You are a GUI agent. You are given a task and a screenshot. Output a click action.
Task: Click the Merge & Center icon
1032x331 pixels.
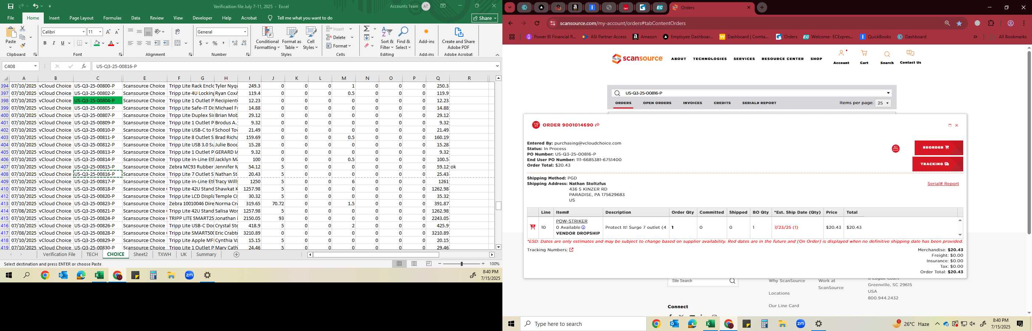(x=178, y=43)
